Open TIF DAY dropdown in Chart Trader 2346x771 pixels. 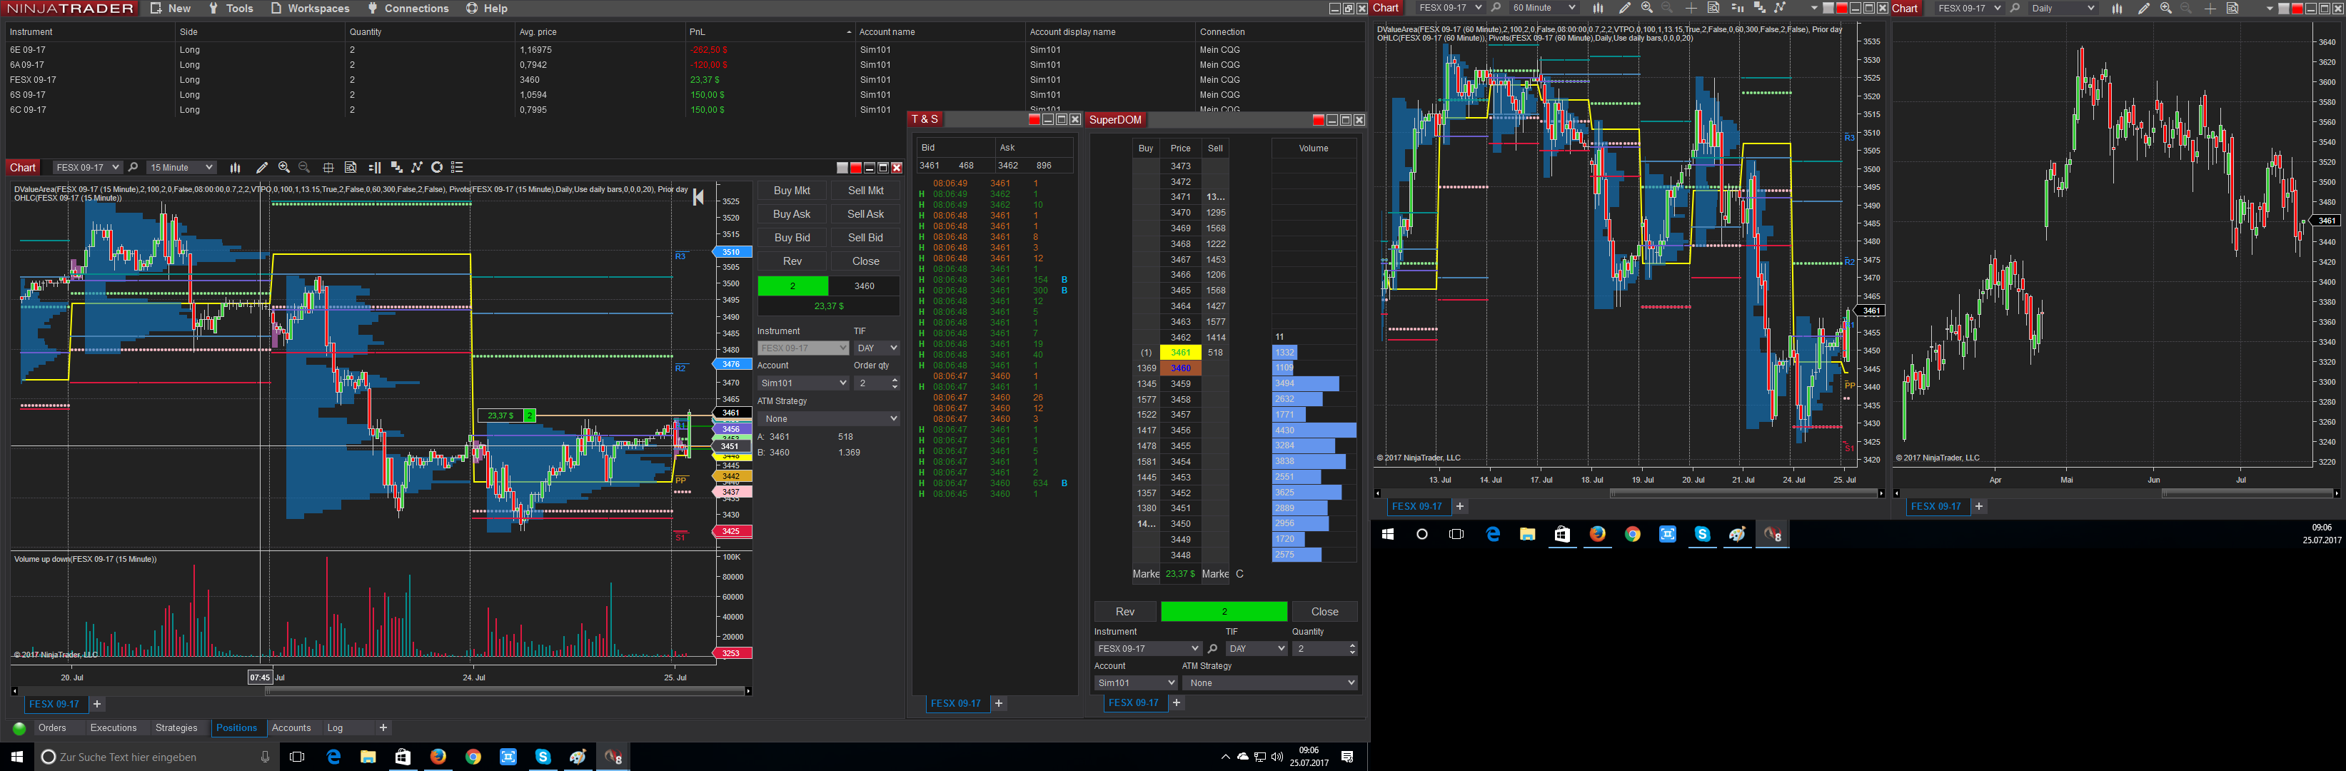tap(877, 348)
